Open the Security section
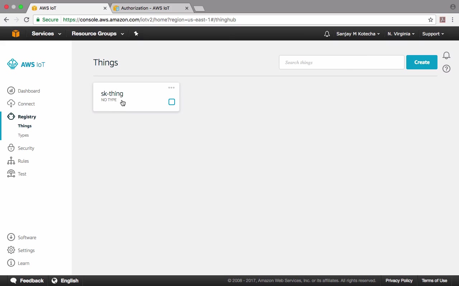459x286 pixels. pos(26,148)
